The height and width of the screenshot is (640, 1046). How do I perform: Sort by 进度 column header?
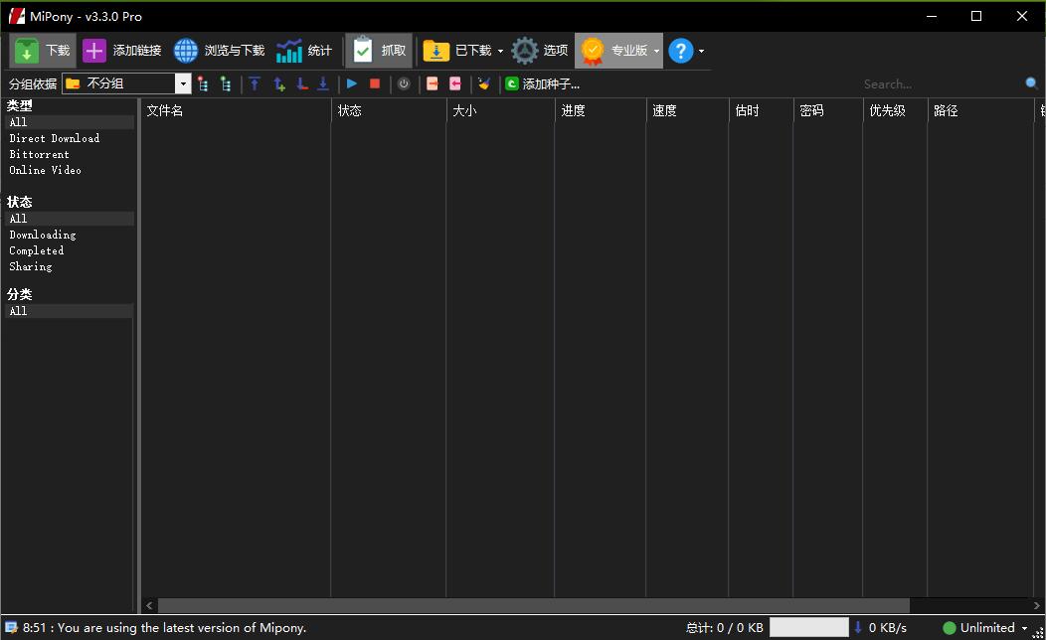[x=601, y=110]
